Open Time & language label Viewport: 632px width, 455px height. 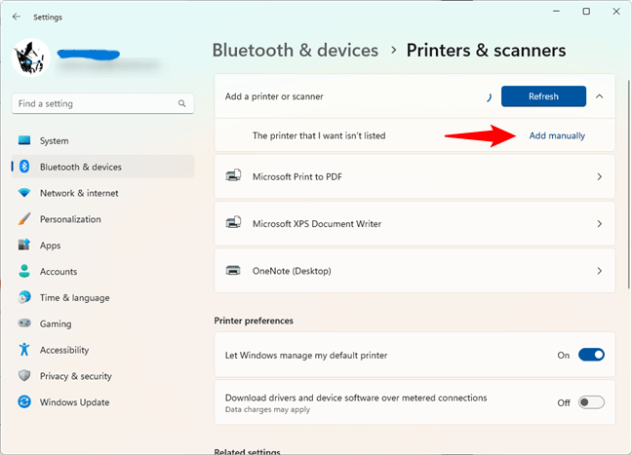pyautogui.click(x=74, y=298)
